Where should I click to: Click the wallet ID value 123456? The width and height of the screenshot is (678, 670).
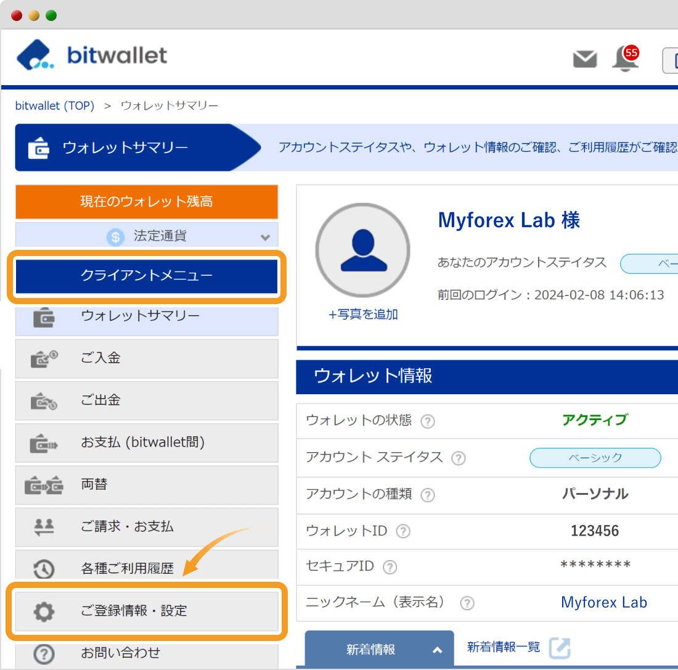click(595, 531)
